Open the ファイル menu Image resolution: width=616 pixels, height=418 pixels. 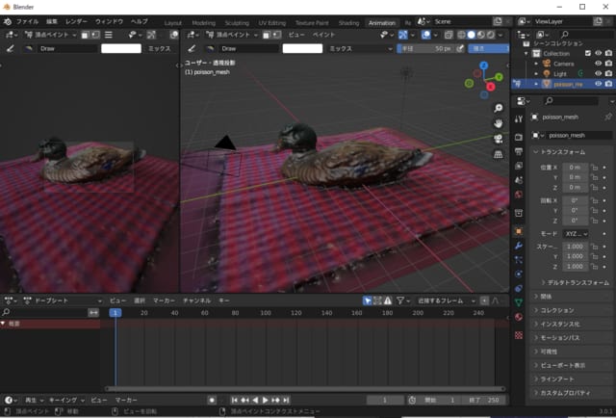point(28,20)
